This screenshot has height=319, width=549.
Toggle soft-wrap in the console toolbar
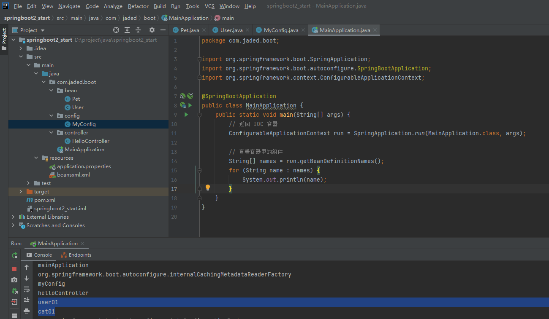coord(27,290)
